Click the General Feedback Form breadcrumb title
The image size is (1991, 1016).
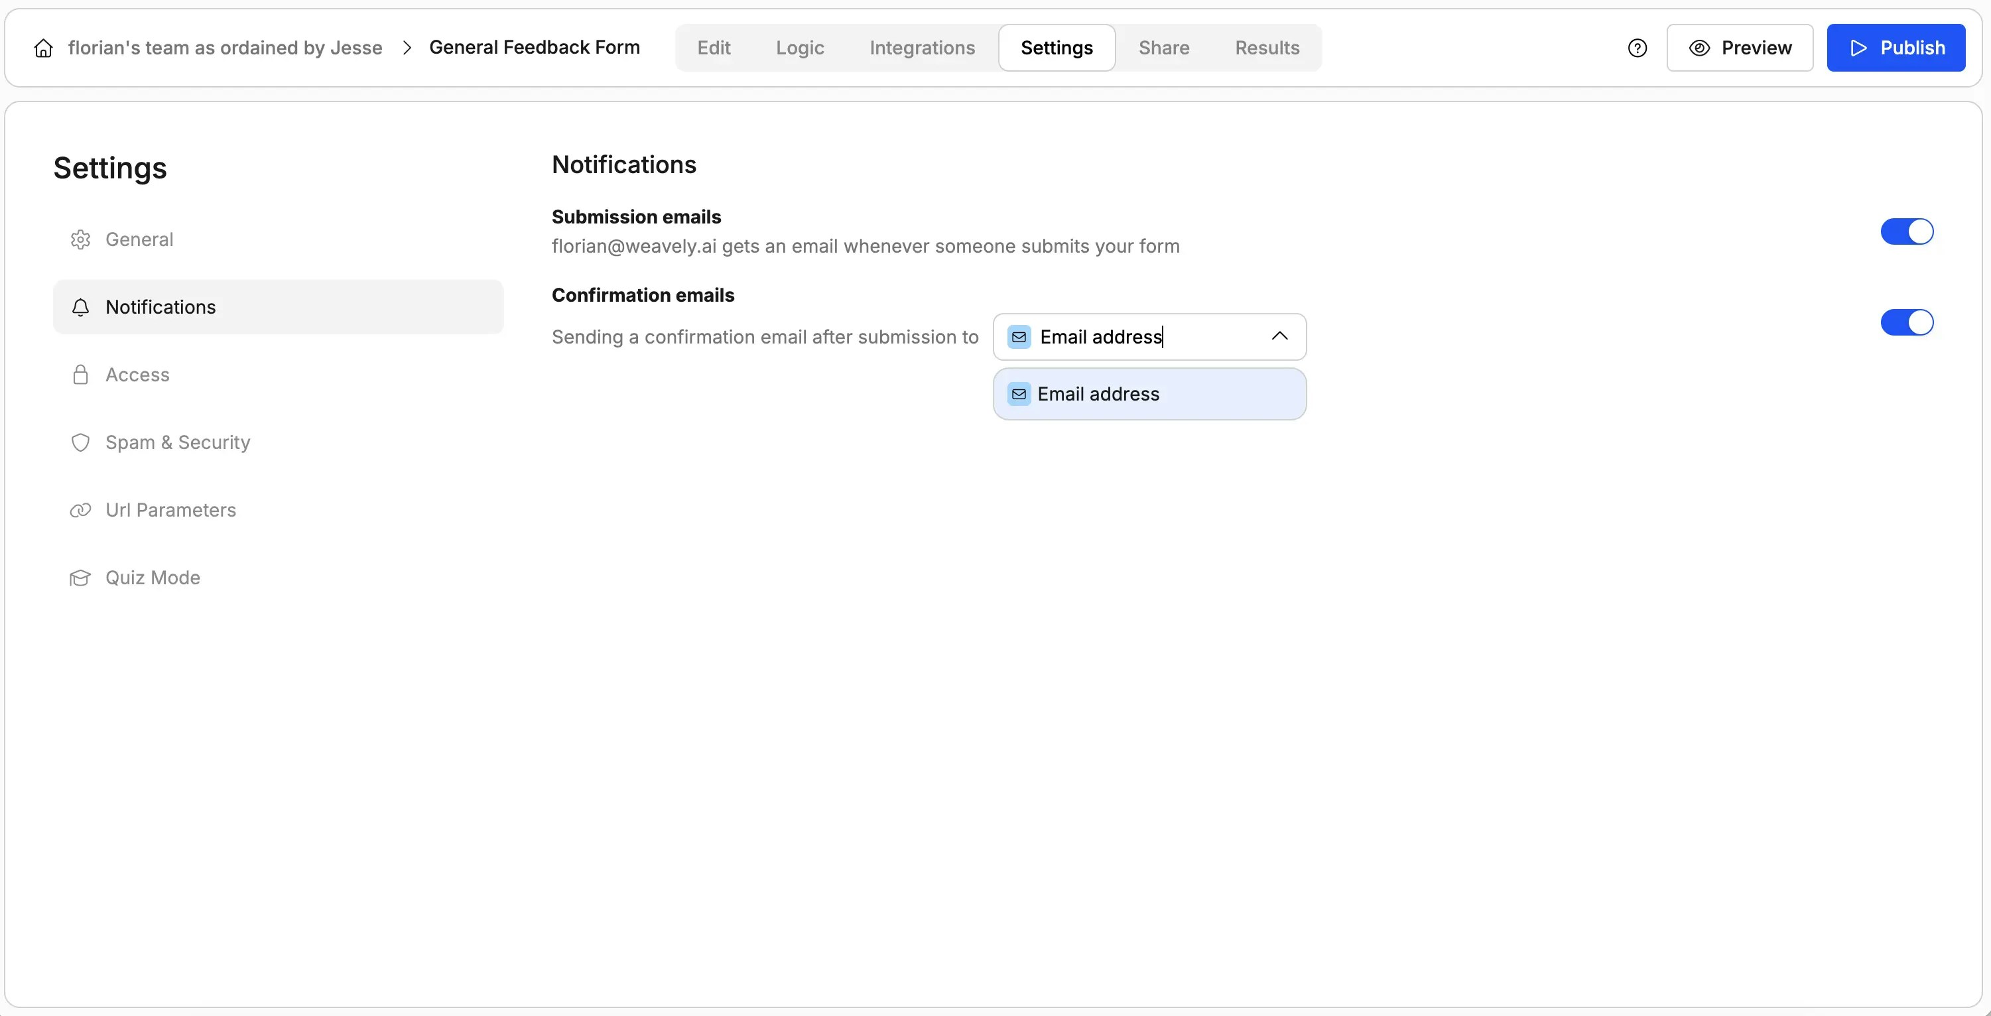[x=535, y=47]
